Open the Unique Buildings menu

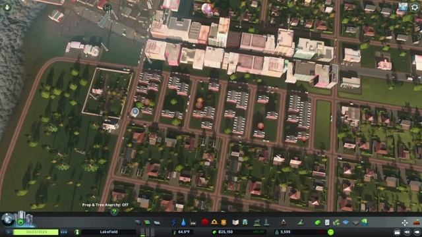tap(266, 223)
